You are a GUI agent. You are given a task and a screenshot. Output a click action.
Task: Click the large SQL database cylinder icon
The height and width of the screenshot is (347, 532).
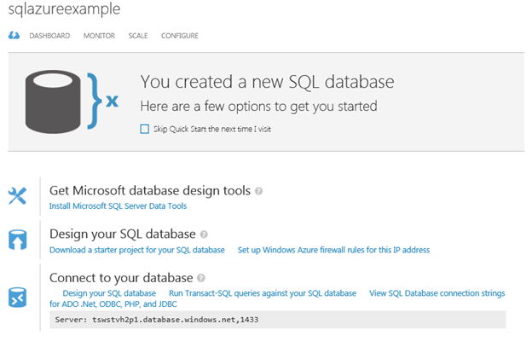point(53,101)
